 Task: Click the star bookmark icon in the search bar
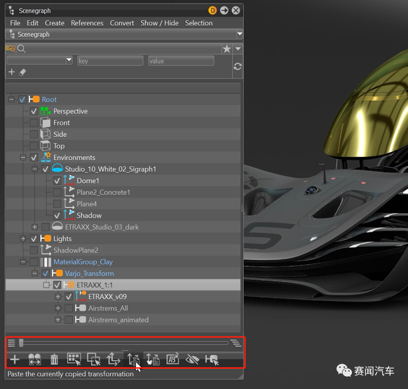pos(227,49)
